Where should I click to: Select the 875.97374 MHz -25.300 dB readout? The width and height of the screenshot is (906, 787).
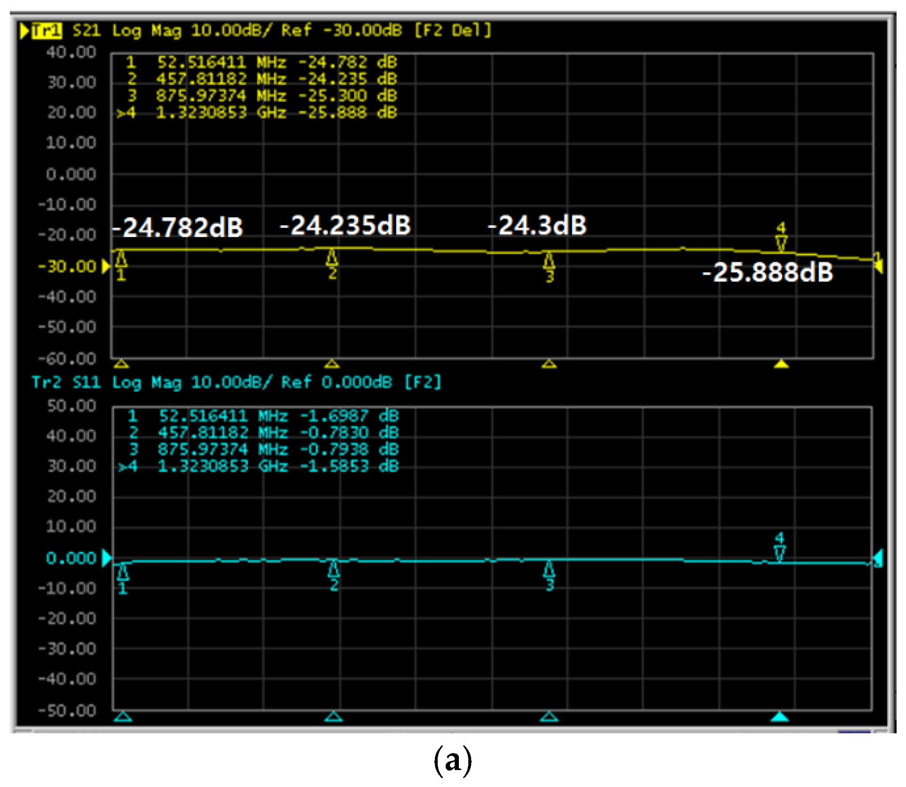point(262,96)
